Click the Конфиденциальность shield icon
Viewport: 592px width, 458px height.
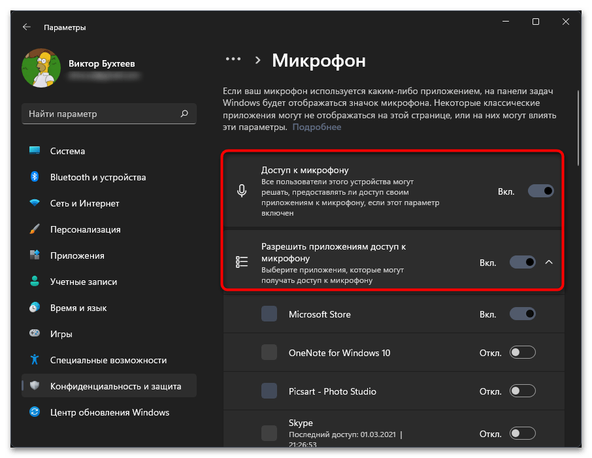35,385
